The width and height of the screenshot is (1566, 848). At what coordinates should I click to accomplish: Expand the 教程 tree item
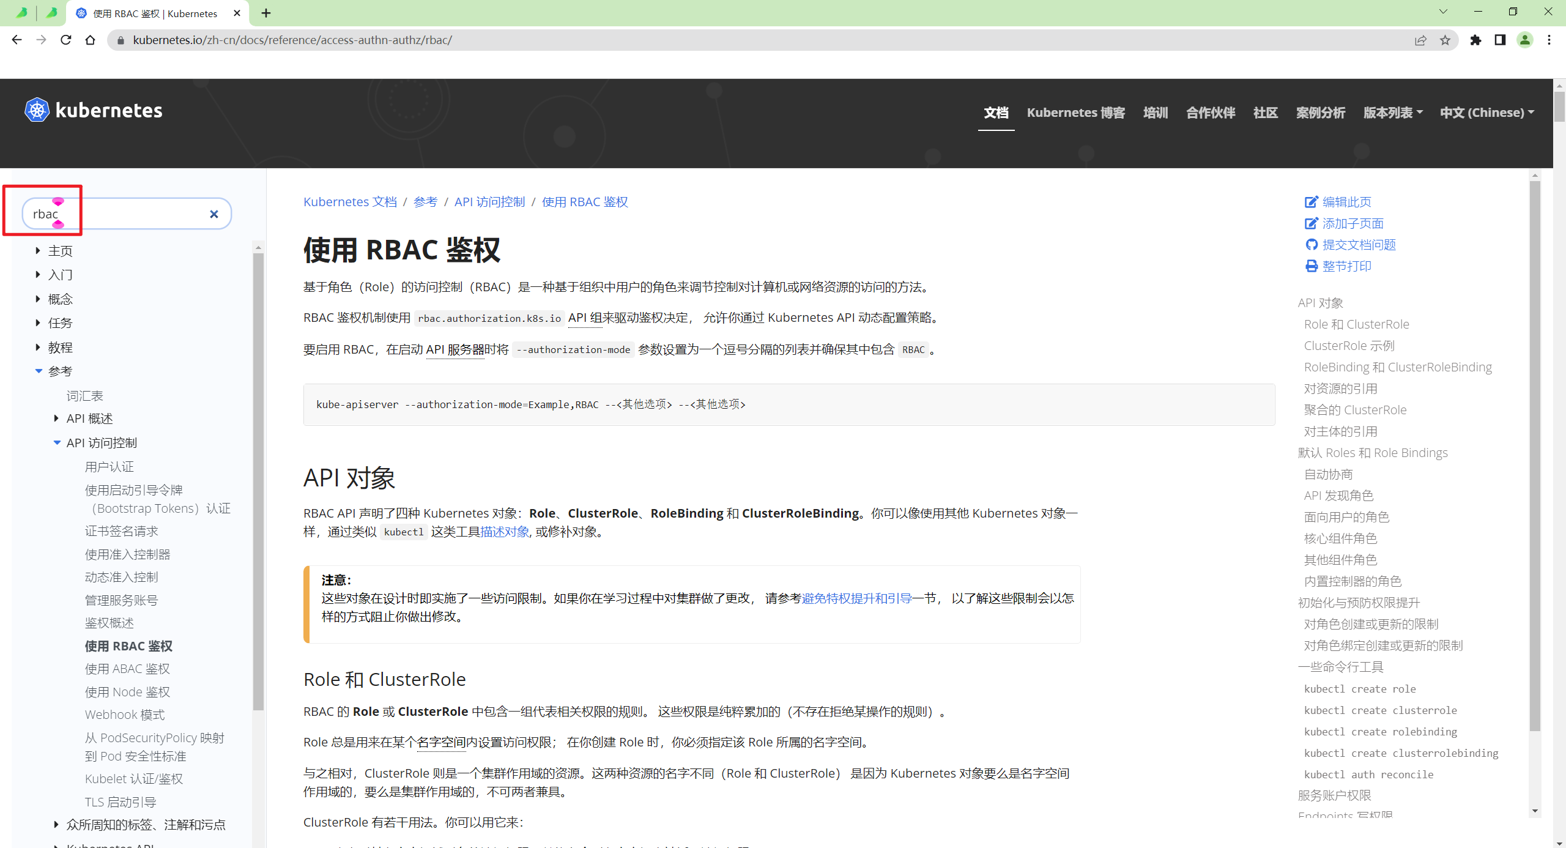[38, 348]
